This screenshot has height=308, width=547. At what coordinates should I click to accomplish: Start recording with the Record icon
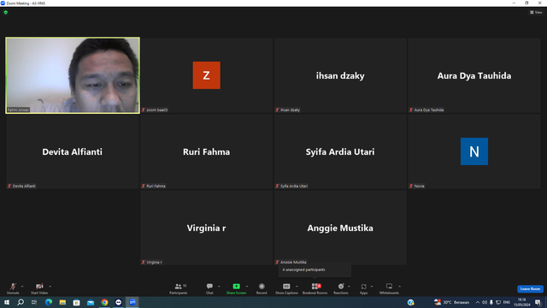[262, 287]
